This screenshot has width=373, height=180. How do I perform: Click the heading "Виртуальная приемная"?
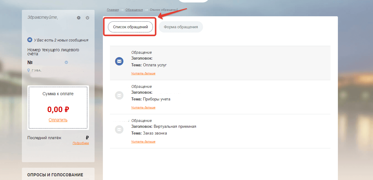[x=175, y=127]
